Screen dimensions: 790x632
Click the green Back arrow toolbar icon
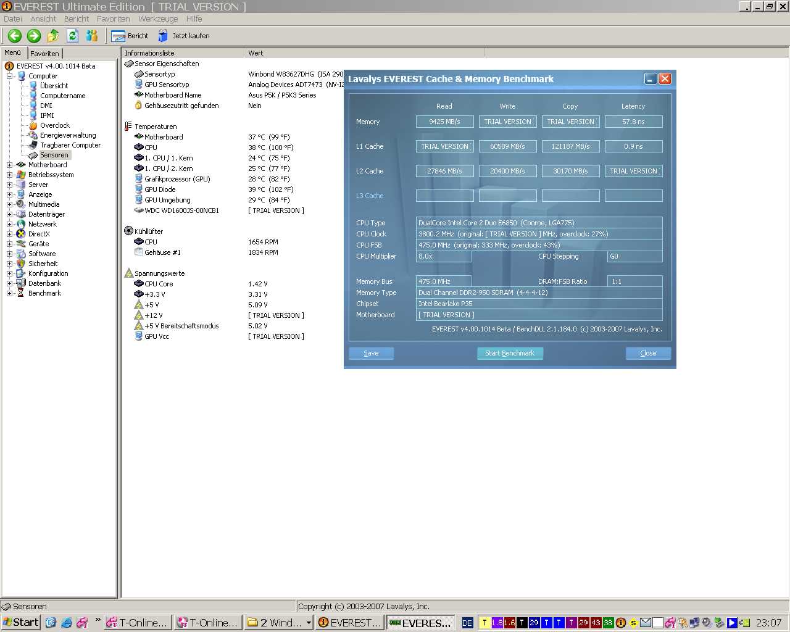click(15, 36)
